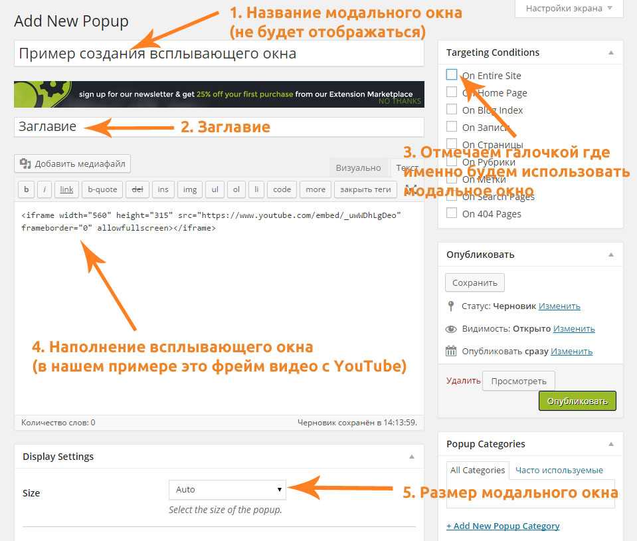Open the Size dropdown set to Auto

tap(227, 490)
